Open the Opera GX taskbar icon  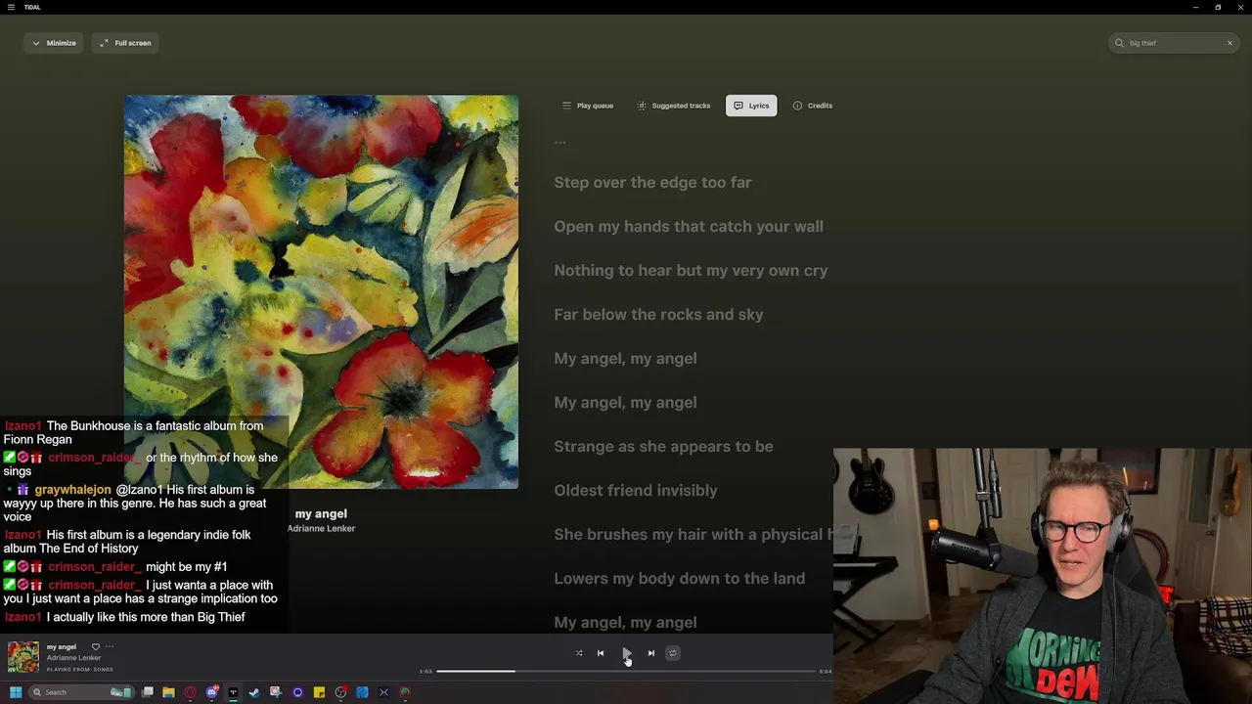pos(190,692)
